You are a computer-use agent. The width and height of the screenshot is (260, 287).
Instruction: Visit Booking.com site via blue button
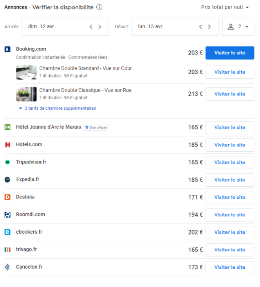[x=230, y=53]
